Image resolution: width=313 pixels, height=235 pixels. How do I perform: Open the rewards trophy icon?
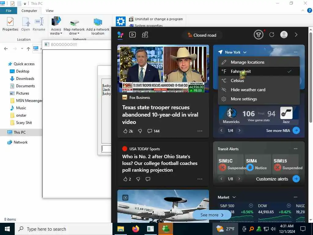(x=259, y=35)
